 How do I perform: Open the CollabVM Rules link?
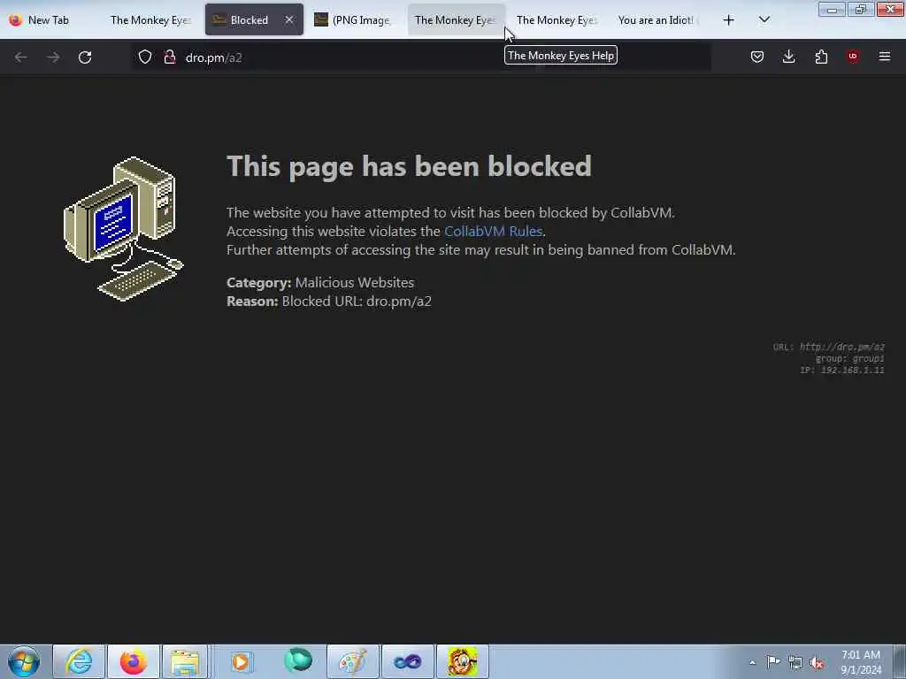click(493, 231)
